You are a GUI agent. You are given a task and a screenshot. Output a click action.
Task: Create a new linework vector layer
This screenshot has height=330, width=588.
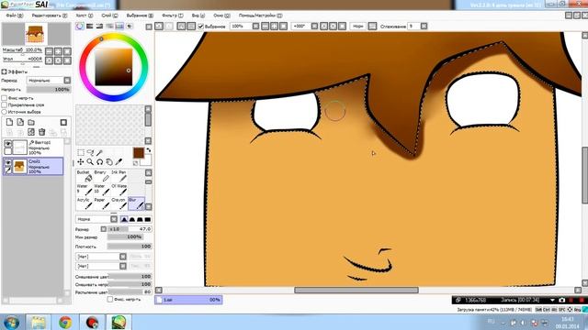(20, 122)
